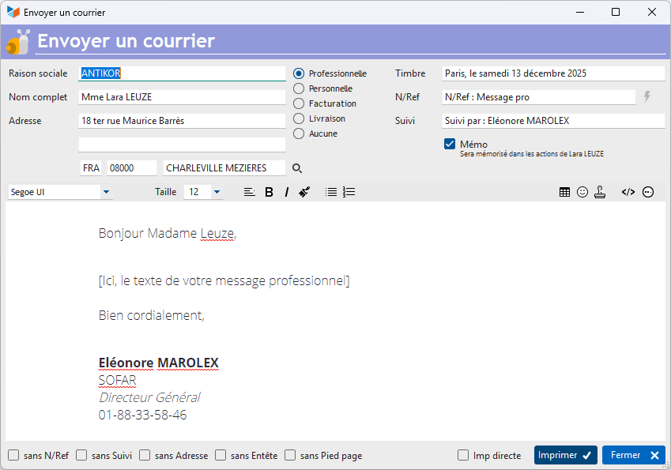Insert a bulleted list
Image resolution: width=671 pixels, height=470 pixels.
tap(331, 192)
